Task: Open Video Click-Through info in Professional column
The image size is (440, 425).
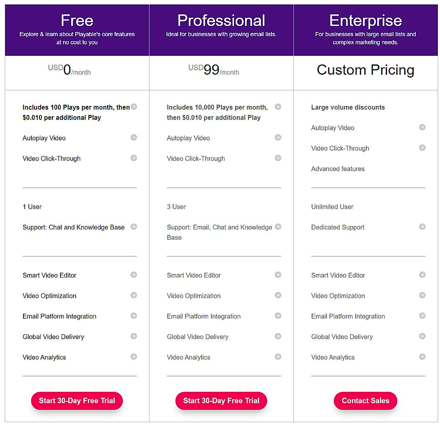Action: click(x=278, y=158)
